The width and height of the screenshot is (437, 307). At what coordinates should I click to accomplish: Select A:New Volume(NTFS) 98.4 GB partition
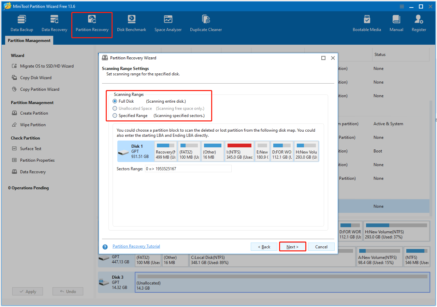pos(379,257)
